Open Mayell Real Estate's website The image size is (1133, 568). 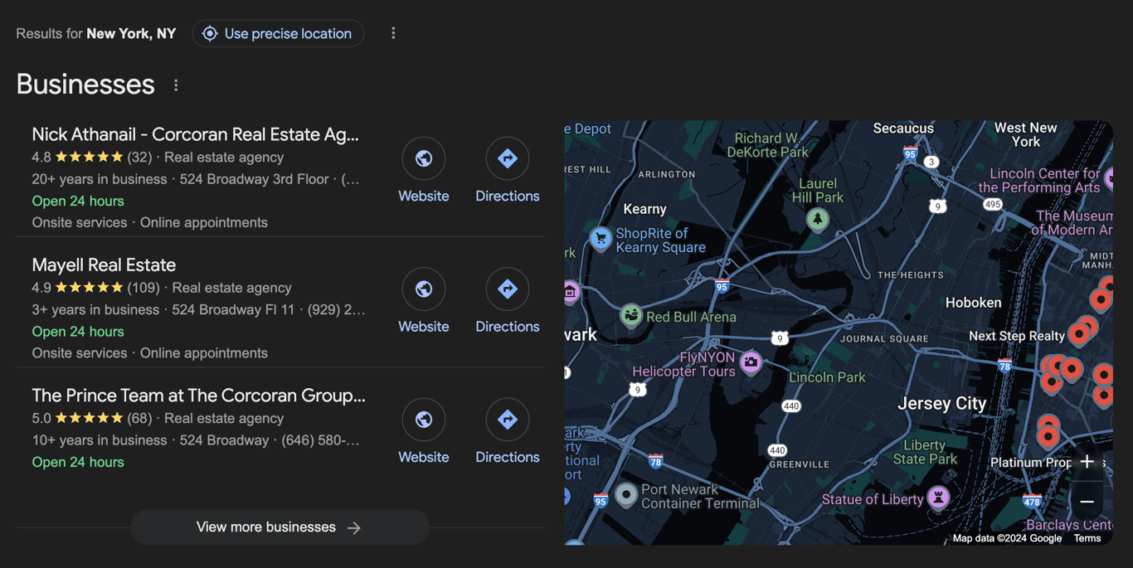point(424,289)
